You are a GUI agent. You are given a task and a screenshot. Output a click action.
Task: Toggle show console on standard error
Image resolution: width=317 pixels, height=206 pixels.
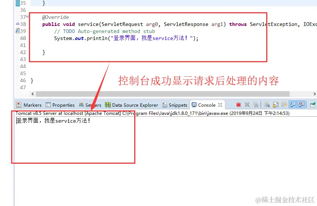(x=302, y=104)
